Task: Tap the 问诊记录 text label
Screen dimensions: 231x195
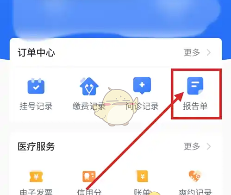Action: [142, 106]
